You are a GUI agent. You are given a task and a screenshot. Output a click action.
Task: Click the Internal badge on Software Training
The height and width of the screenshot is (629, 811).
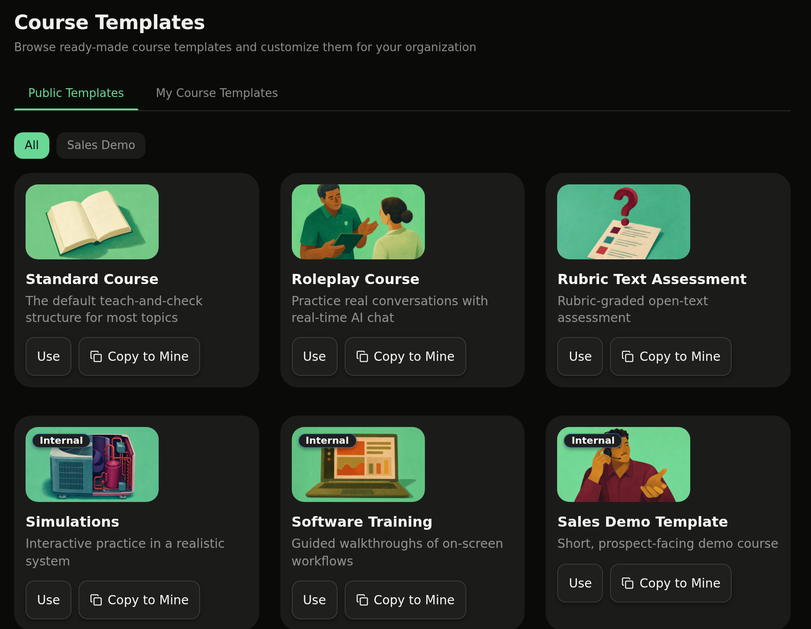click(x=327, y=441)
